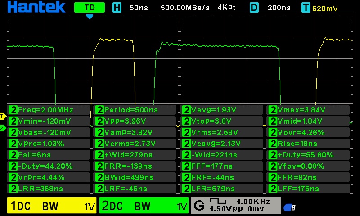Viewport: 360px width, 216px height.
Task: Select the Vcrms=2.73V measurement
Action: coord(135,144)
